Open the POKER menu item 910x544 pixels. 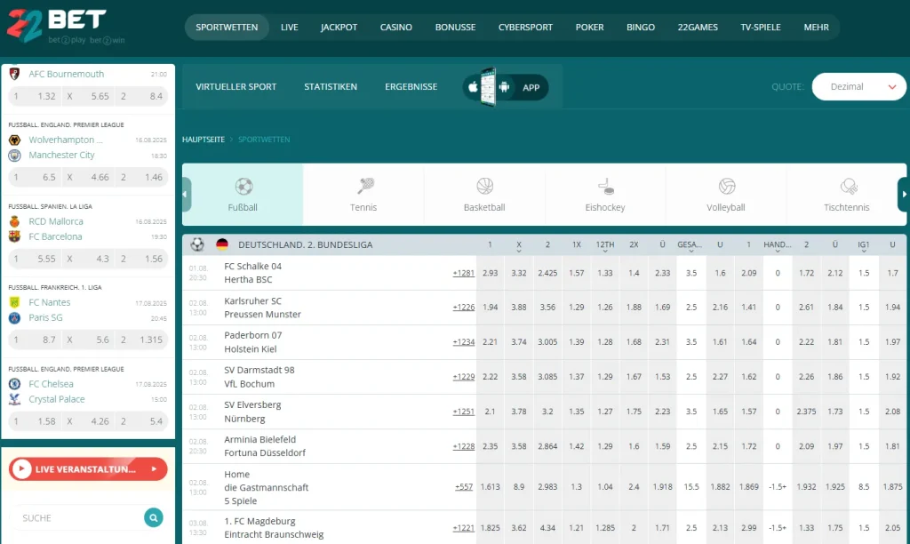(x=590, y=28)
